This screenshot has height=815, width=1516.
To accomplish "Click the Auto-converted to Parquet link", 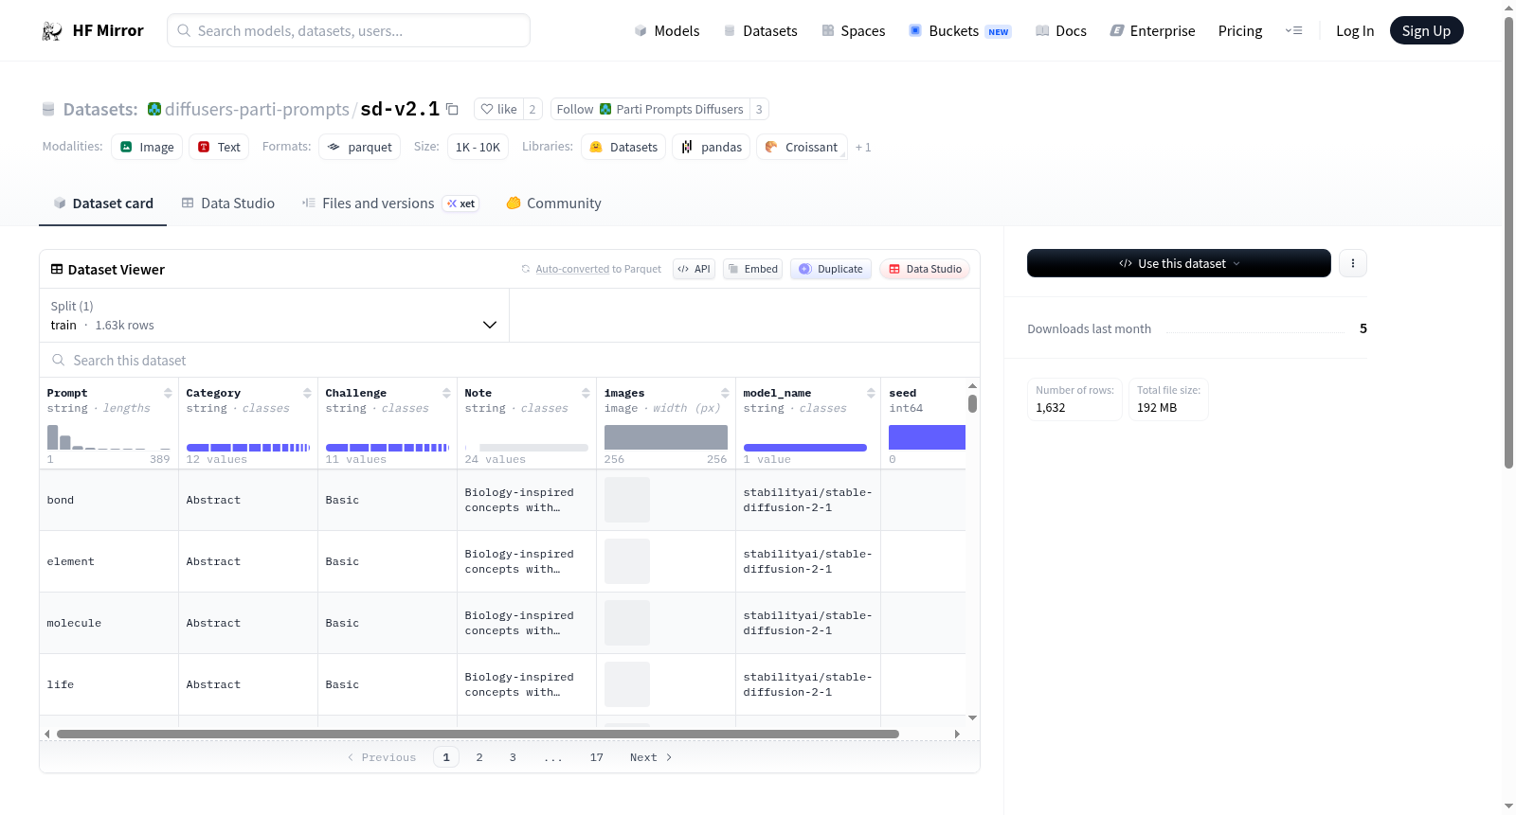I will (x=572, y=270).
